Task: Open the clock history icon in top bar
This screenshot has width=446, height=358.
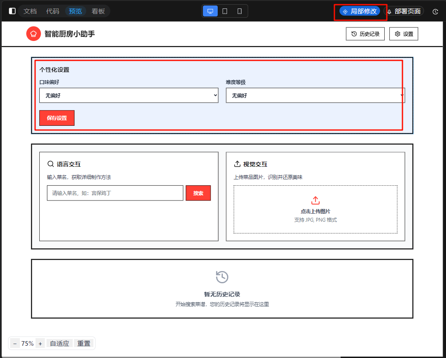Action: click(x=435, y=11)
